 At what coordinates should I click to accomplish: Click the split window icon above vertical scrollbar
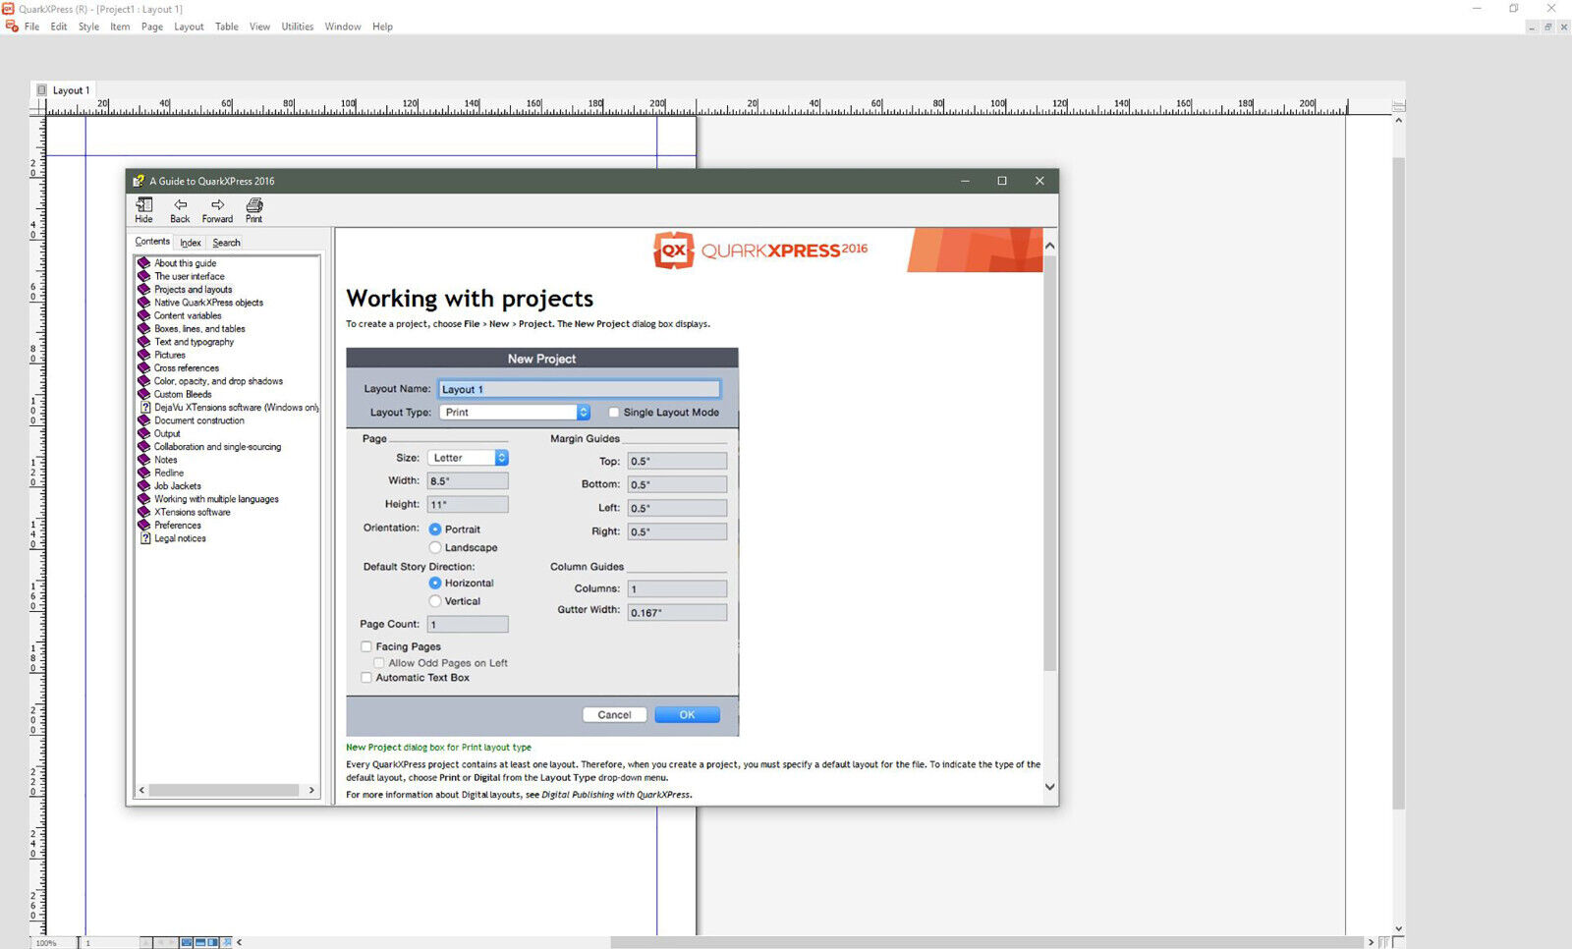[1398, 105]
